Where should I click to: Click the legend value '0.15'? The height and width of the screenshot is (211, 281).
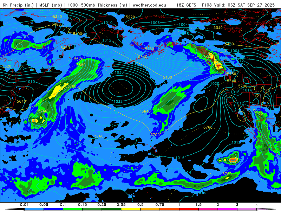click(83, 205)
